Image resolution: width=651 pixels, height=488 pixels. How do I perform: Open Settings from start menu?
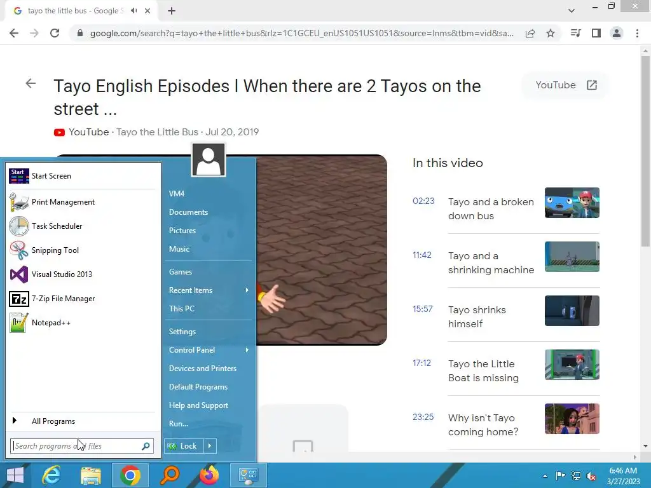[182, 332]
